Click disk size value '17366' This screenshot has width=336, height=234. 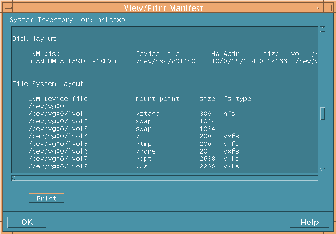click(x=277, y=61)
